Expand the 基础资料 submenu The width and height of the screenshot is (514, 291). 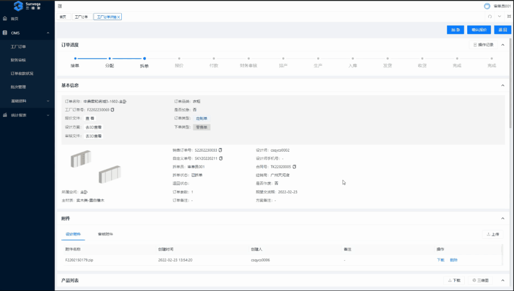48,101
